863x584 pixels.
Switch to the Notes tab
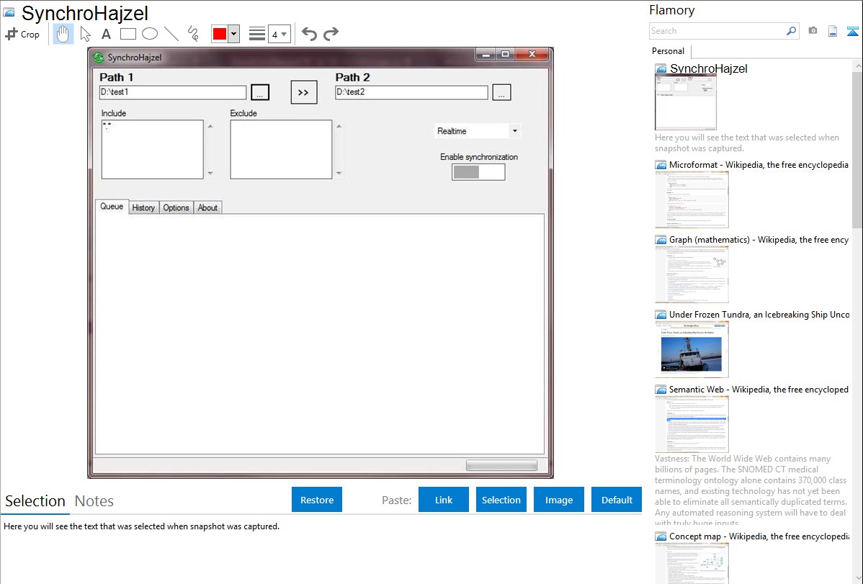coord(94,501)
